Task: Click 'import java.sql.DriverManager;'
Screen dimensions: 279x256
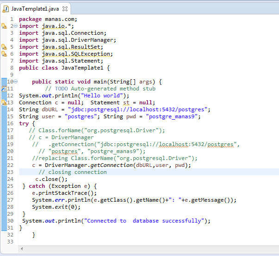Action: click(x=68, y=40)
